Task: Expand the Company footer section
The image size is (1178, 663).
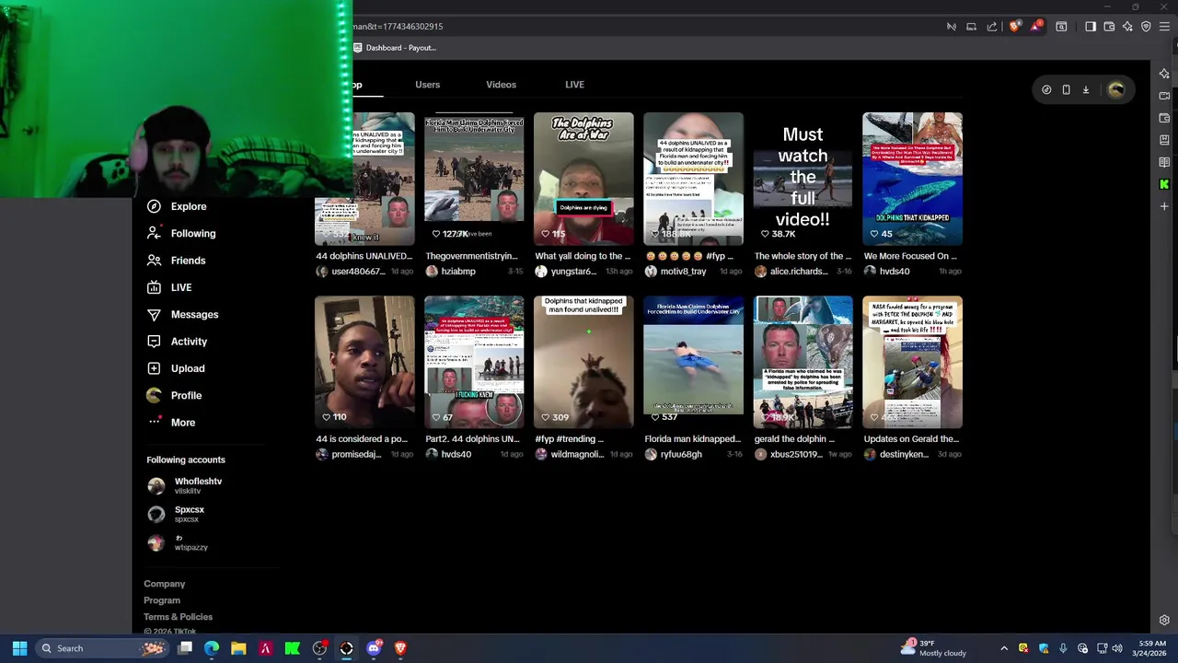Action: click(x=164, y=584)
